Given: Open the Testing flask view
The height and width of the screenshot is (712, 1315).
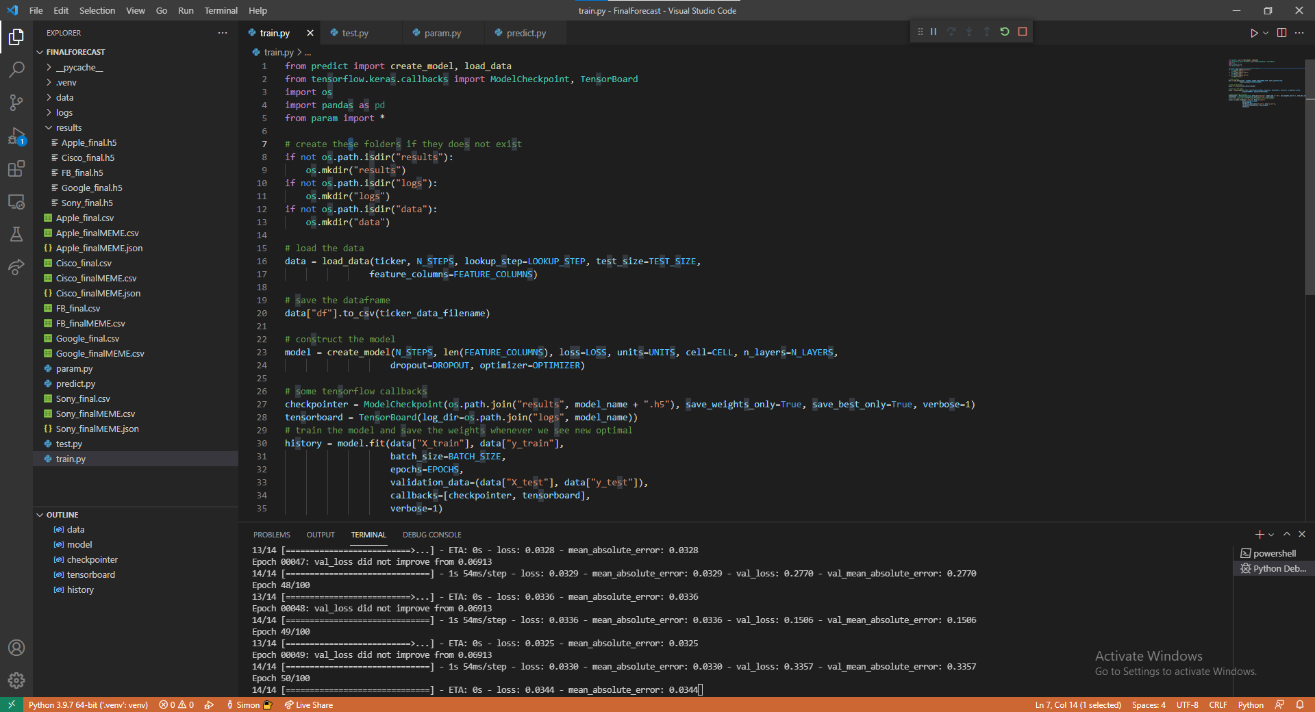Looking at the screenshot, I should tap(16, 234).
